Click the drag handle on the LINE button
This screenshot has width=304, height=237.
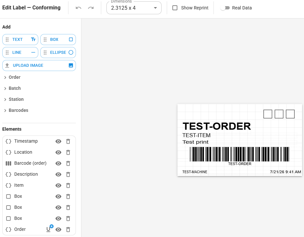(x=7, y=53)
